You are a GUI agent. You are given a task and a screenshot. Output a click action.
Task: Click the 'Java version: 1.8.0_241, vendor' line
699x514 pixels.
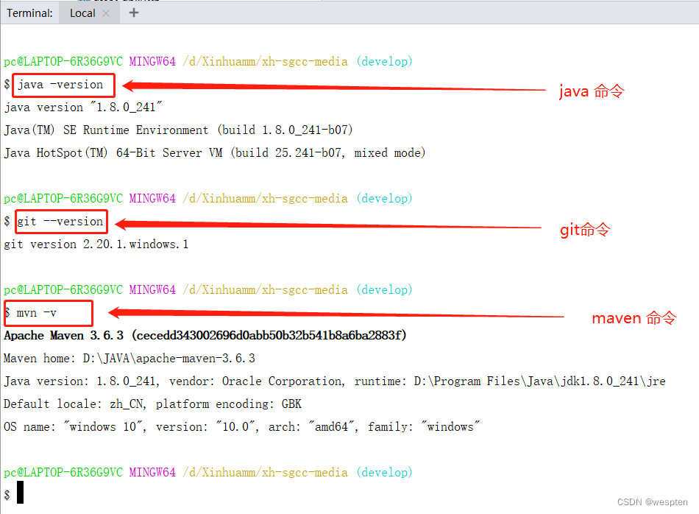tap(334, 381)
